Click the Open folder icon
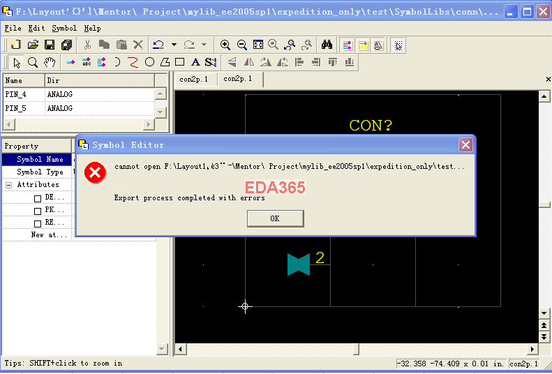This screenshot has width=552, height=374. click(x=33, y=45)
